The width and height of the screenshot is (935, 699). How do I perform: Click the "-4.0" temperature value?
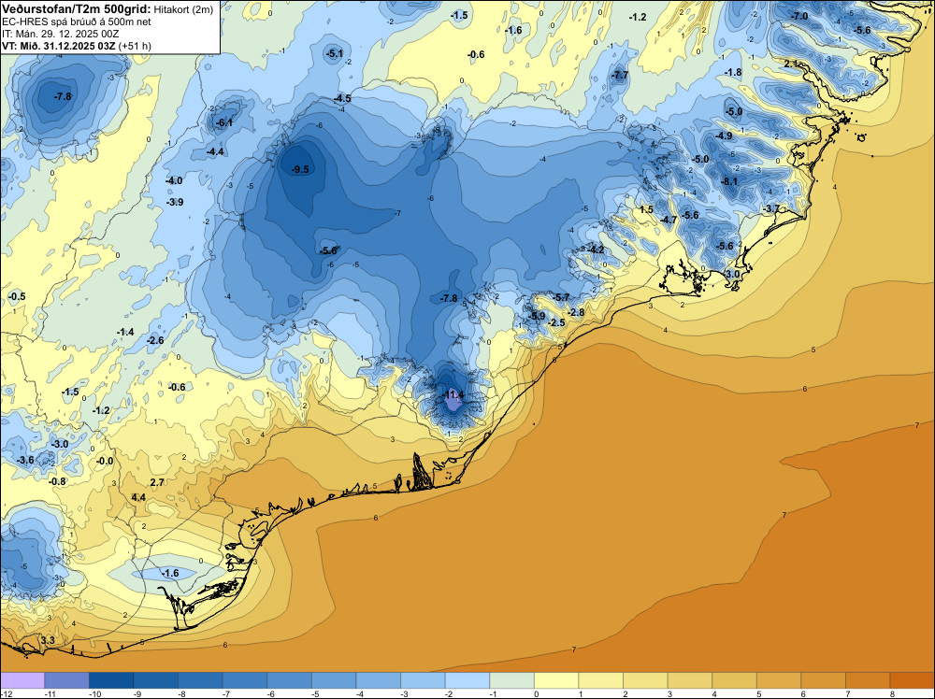[174, 180]
